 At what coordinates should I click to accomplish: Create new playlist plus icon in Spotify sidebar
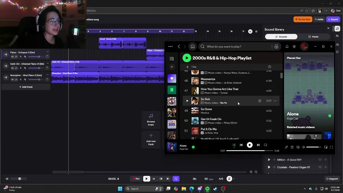tap(172, 67)
